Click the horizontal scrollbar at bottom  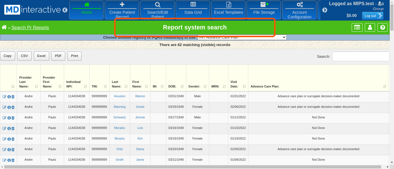(192, 167)
